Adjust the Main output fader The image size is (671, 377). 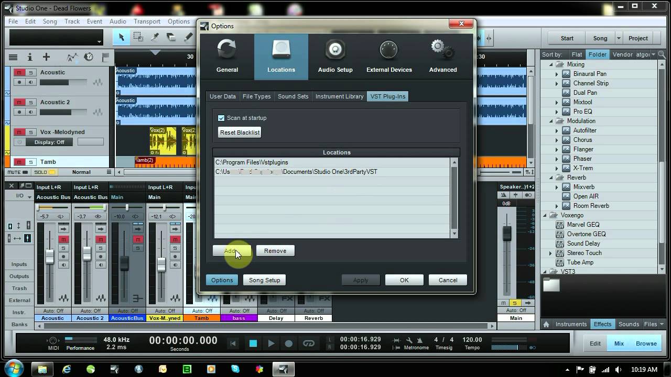coord(507,233)
